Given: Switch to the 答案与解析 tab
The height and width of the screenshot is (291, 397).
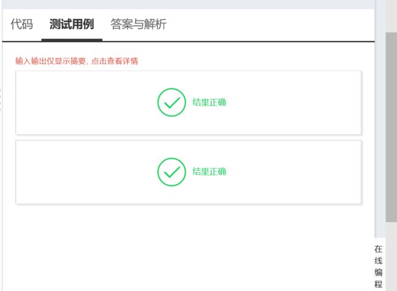Looking at the screenshot, I should click(138, 24).
